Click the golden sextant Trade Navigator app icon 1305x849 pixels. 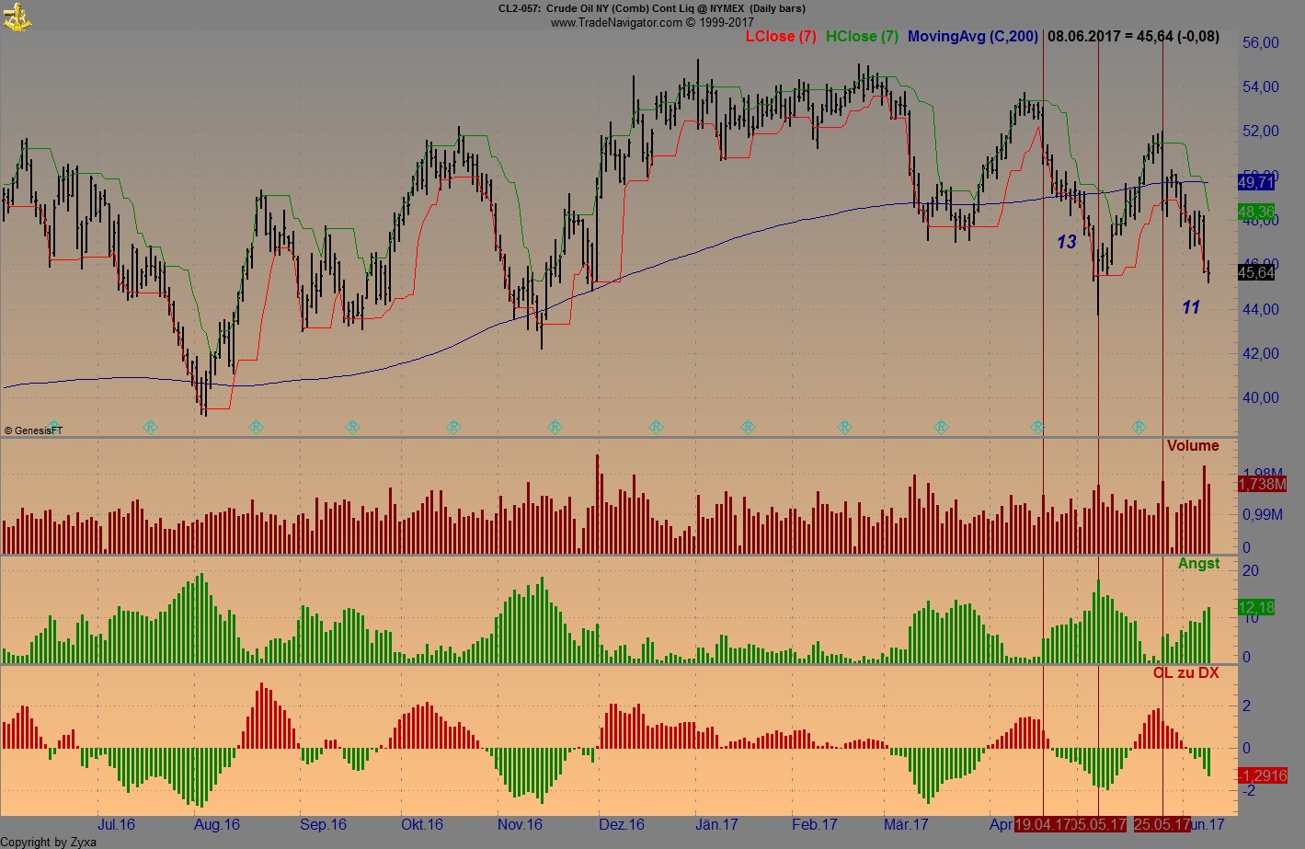(17, 16)
